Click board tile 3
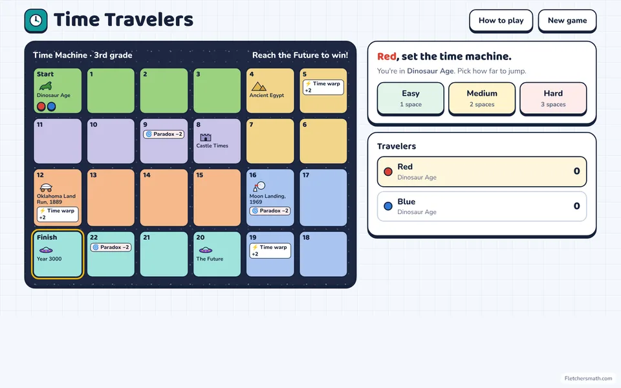 point(217,91)
